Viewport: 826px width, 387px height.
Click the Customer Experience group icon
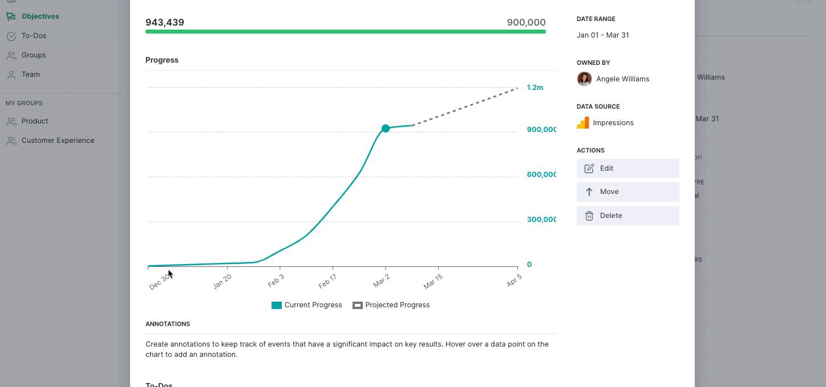(11, 141)
